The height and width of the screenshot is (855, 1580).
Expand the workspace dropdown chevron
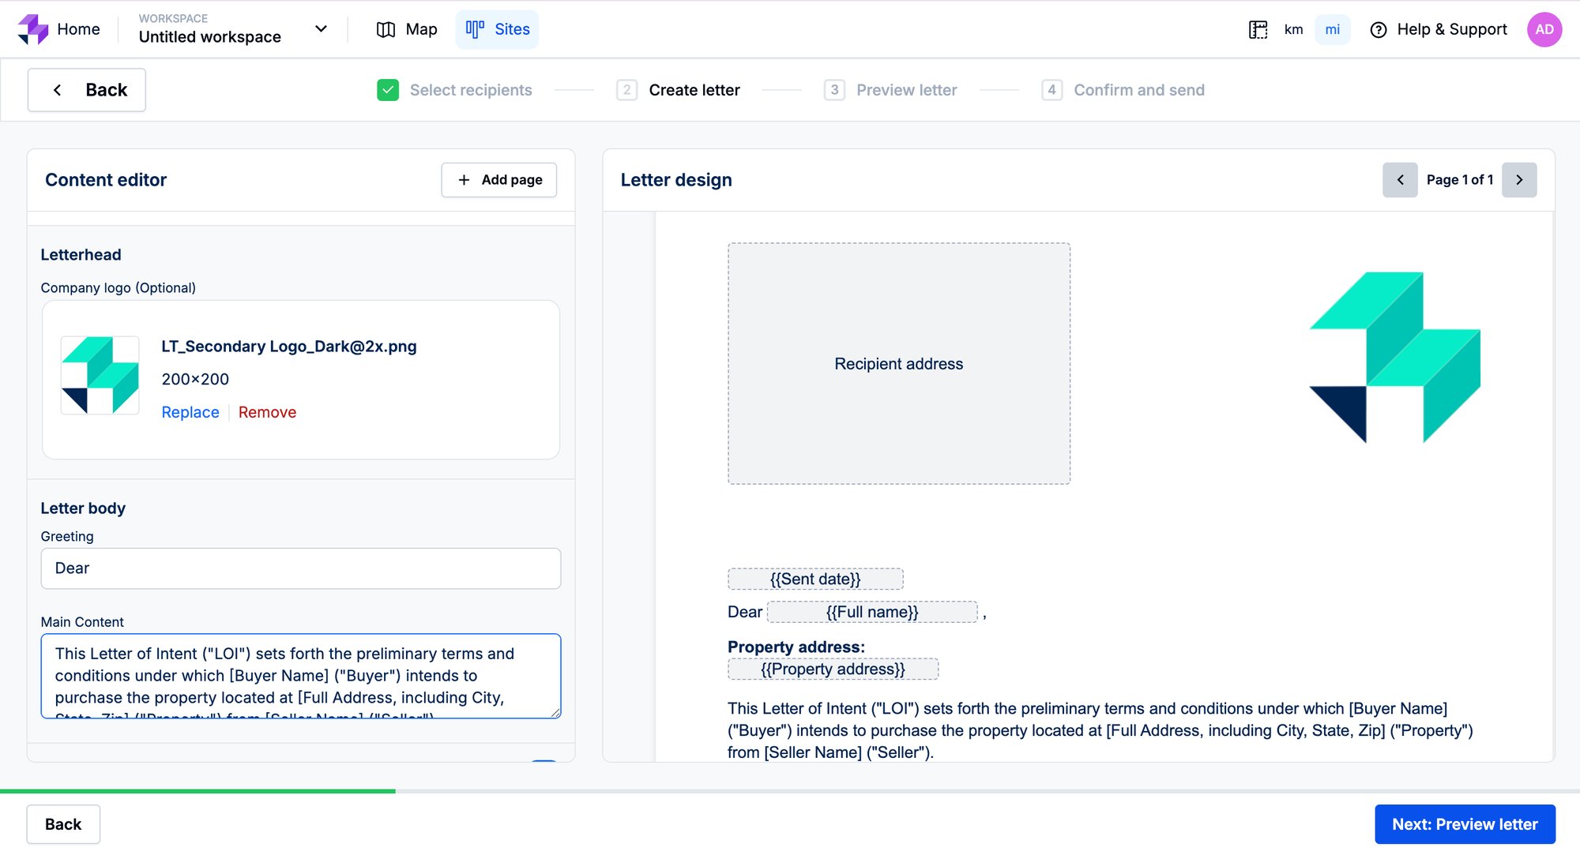coord(321,29)
